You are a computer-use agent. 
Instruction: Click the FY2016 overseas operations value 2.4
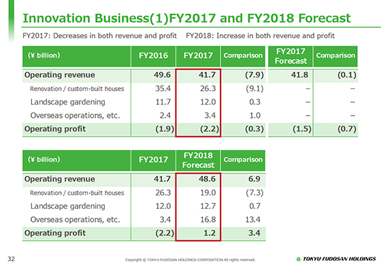[x=165, y=116]
